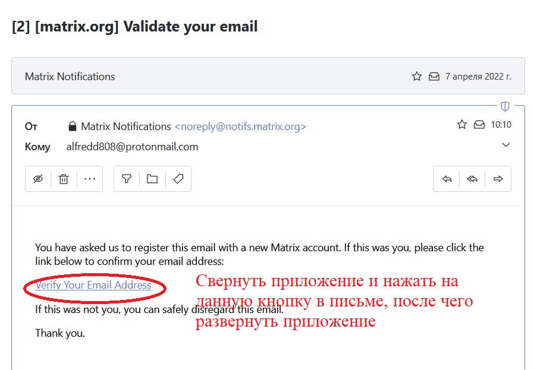Click the shield tracker protection icon
Screen dimensions: 534x370
click(505, 106)
